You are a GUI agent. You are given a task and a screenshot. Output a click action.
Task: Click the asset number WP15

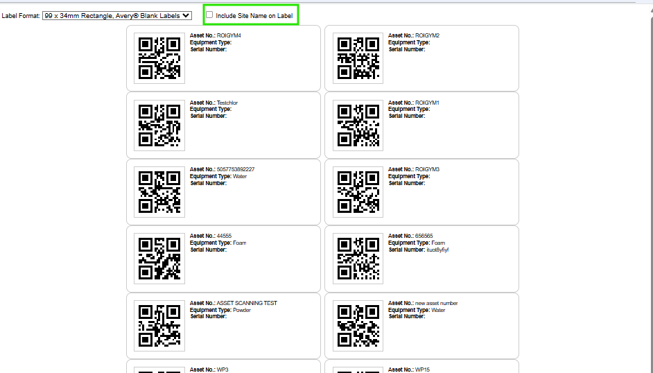pyautogui.click(x=422, y=370)
